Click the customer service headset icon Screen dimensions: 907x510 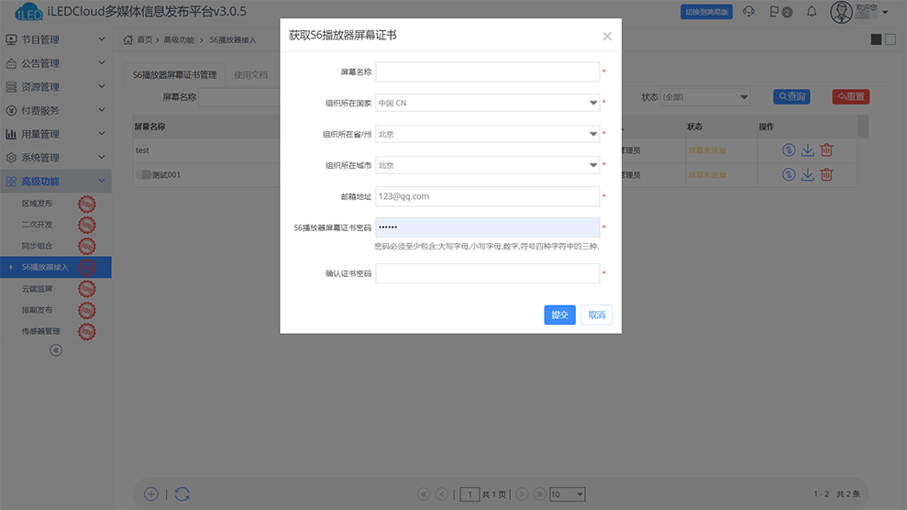tap(748, 12)
